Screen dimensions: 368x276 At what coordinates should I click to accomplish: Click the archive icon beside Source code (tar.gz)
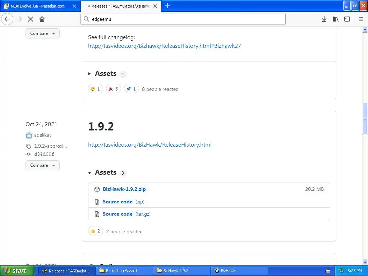[x=97, y=214]
